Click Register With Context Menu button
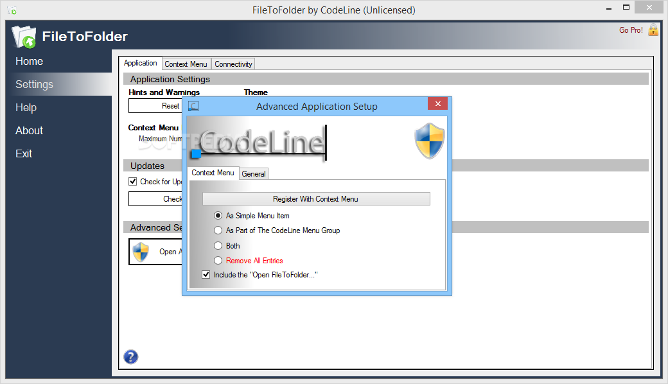Viewport: 668px width, 384px height. tap(316, 199)
